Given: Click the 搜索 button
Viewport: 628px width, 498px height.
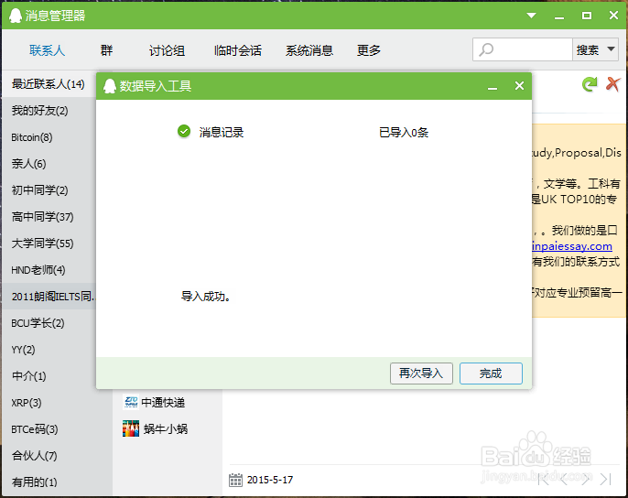Looking at the screenshot, I should click(x=588, y=49).
